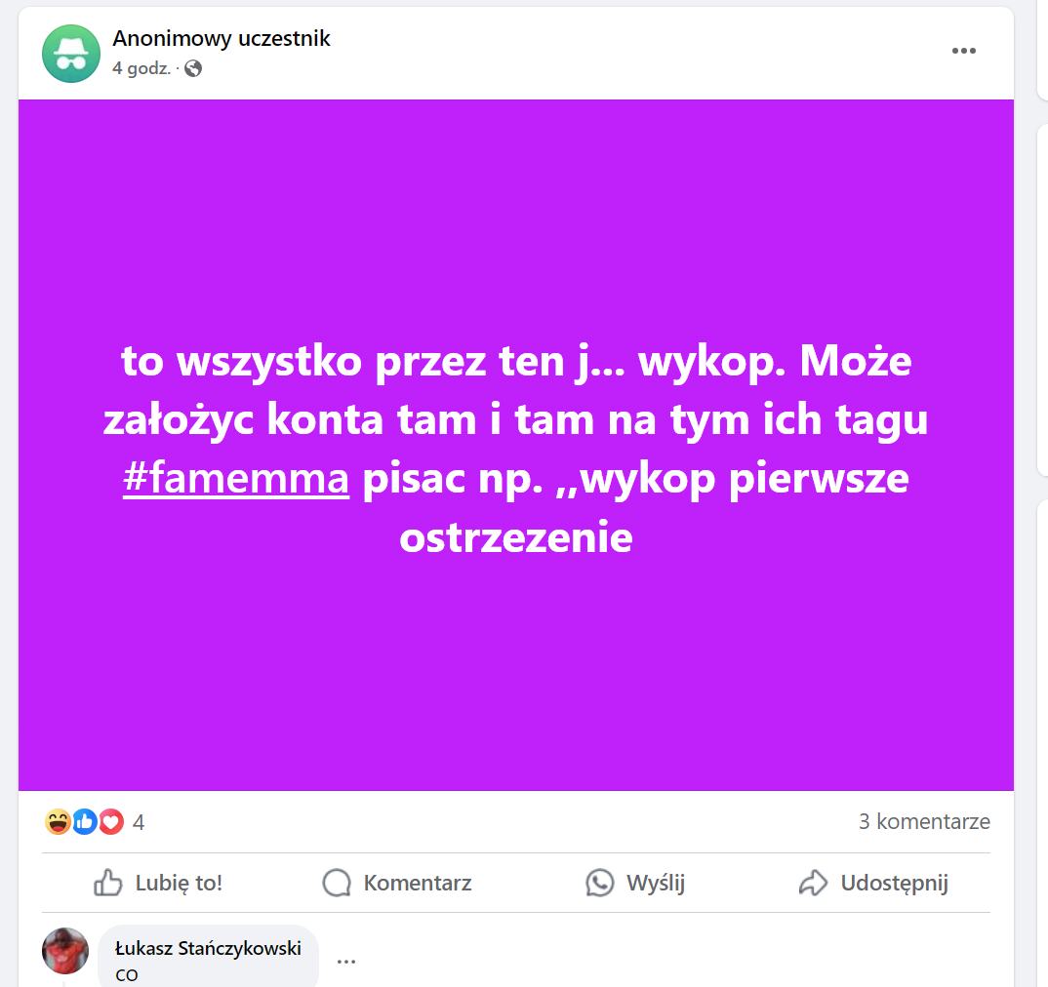The image size is (1048, 987).
Task: Click the share arrow Udostępnij icon
Action: point(814,883)
